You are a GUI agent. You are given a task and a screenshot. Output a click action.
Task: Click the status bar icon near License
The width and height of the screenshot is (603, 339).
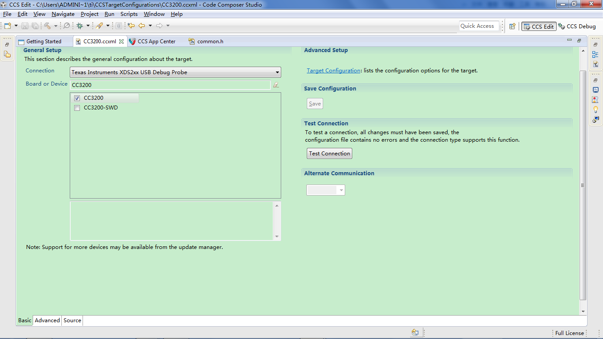coord(415,333)
